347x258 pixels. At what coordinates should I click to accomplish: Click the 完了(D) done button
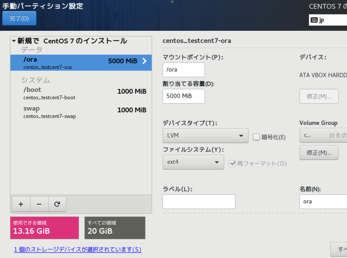click(x=19, y=18)
